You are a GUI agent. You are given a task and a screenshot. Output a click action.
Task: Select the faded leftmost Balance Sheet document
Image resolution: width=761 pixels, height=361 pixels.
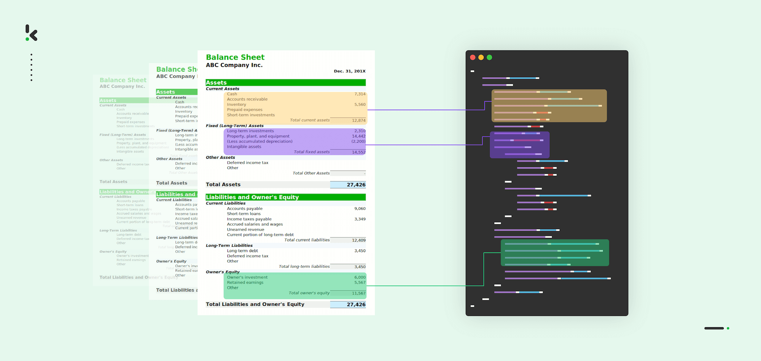click(x=121, y=179)
